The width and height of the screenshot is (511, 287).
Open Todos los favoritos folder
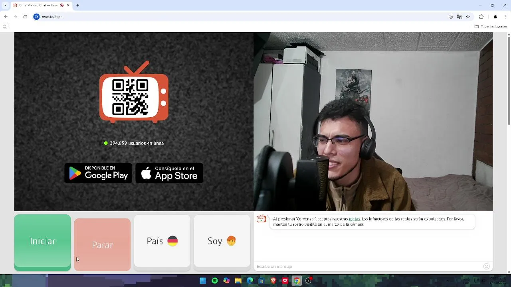tap(491, 27)
